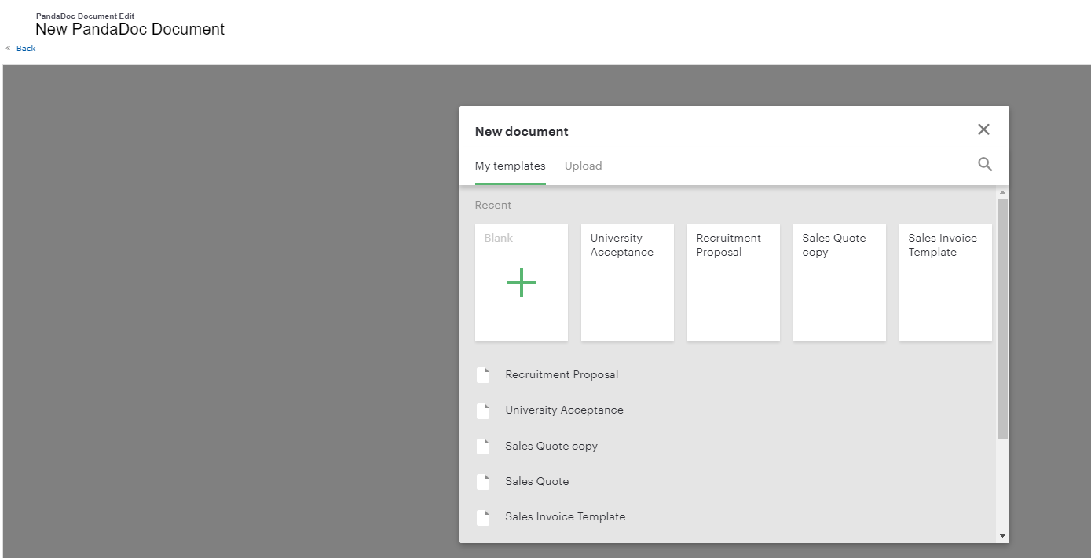Select Sales Quote copy in the list
This screenshot has width=1091, height=558.
(551, 446)
